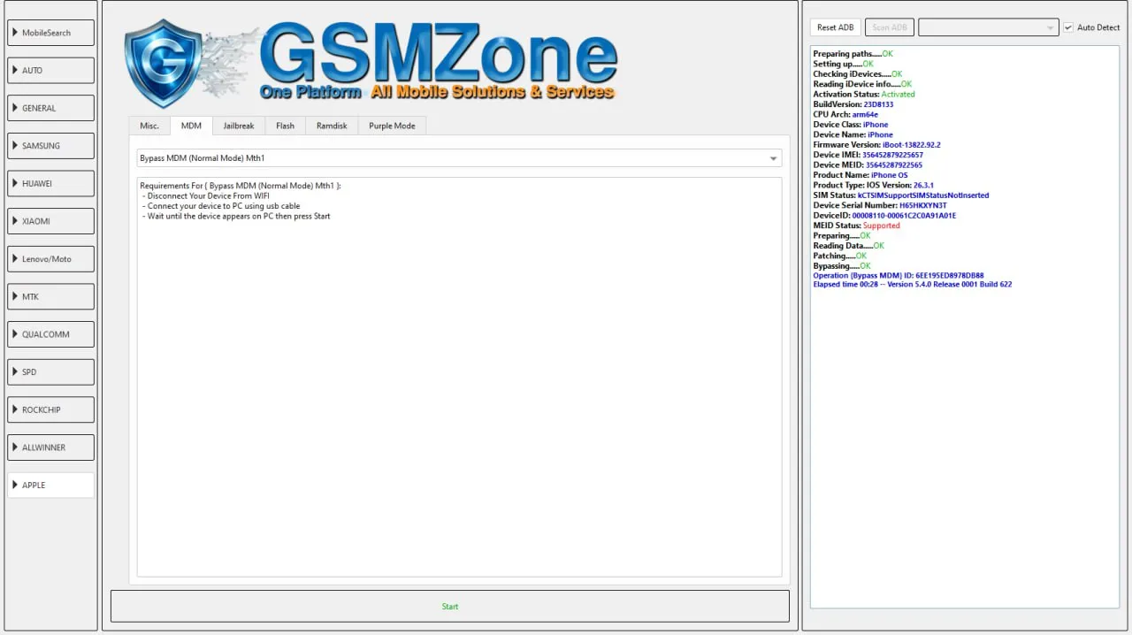Screen dimensions: 1132x635
Task: Select the Flash tab
Action: (x=285, y=126)
